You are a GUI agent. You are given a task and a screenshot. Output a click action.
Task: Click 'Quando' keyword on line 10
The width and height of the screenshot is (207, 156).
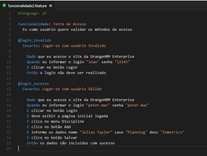pyautogui.click(x=34, y=62)
